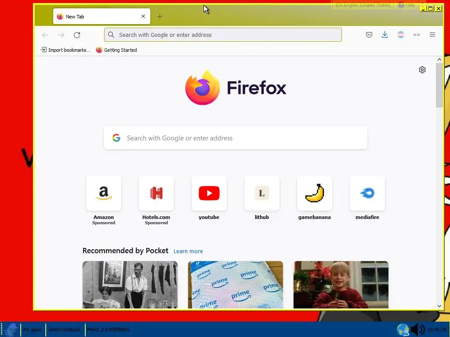Open the start button on taskbar

[11, 330]
